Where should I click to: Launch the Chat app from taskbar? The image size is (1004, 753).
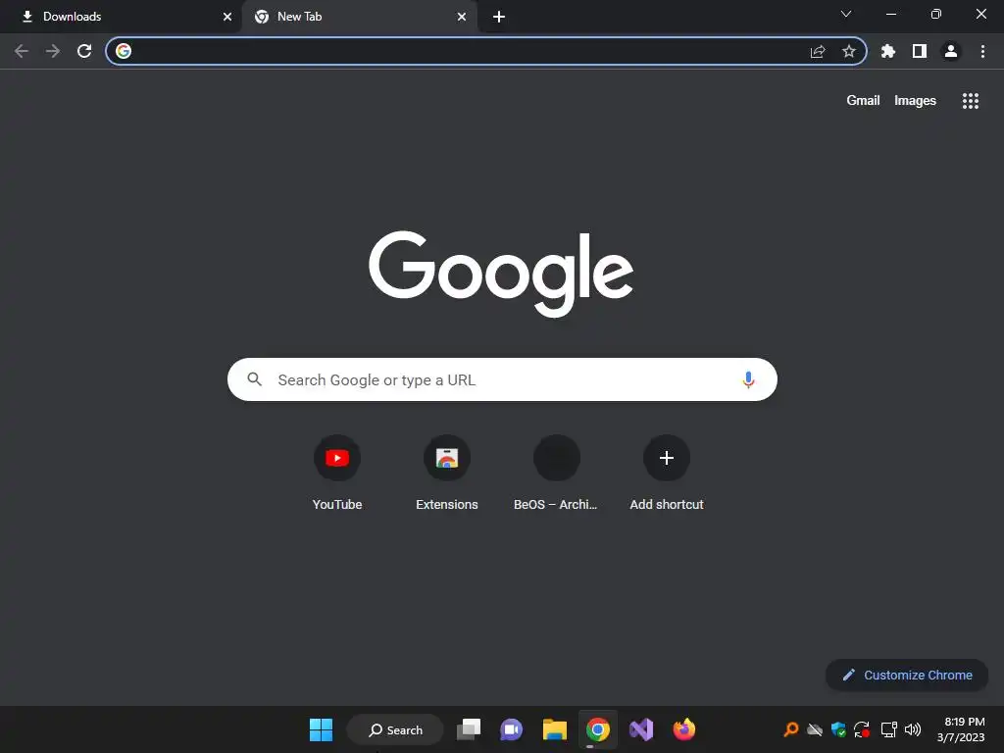click(511, 729)
